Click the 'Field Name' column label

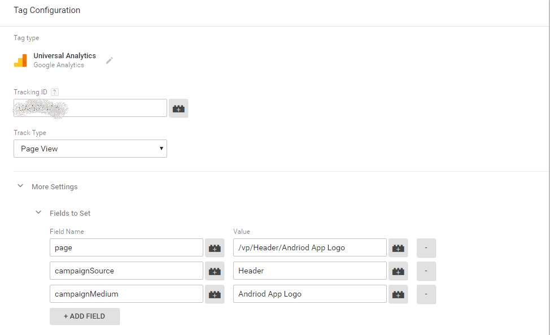pos(67,232)
